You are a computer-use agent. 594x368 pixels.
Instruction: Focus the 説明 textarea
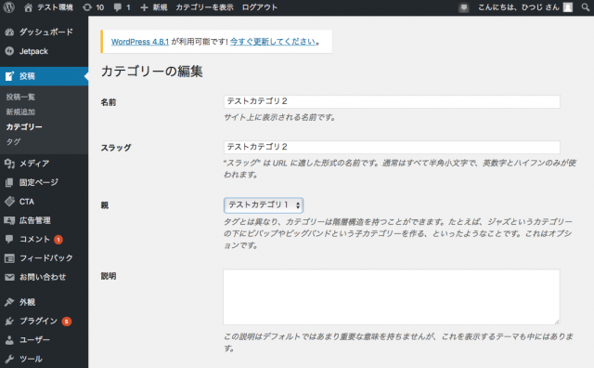pos(392,297)
